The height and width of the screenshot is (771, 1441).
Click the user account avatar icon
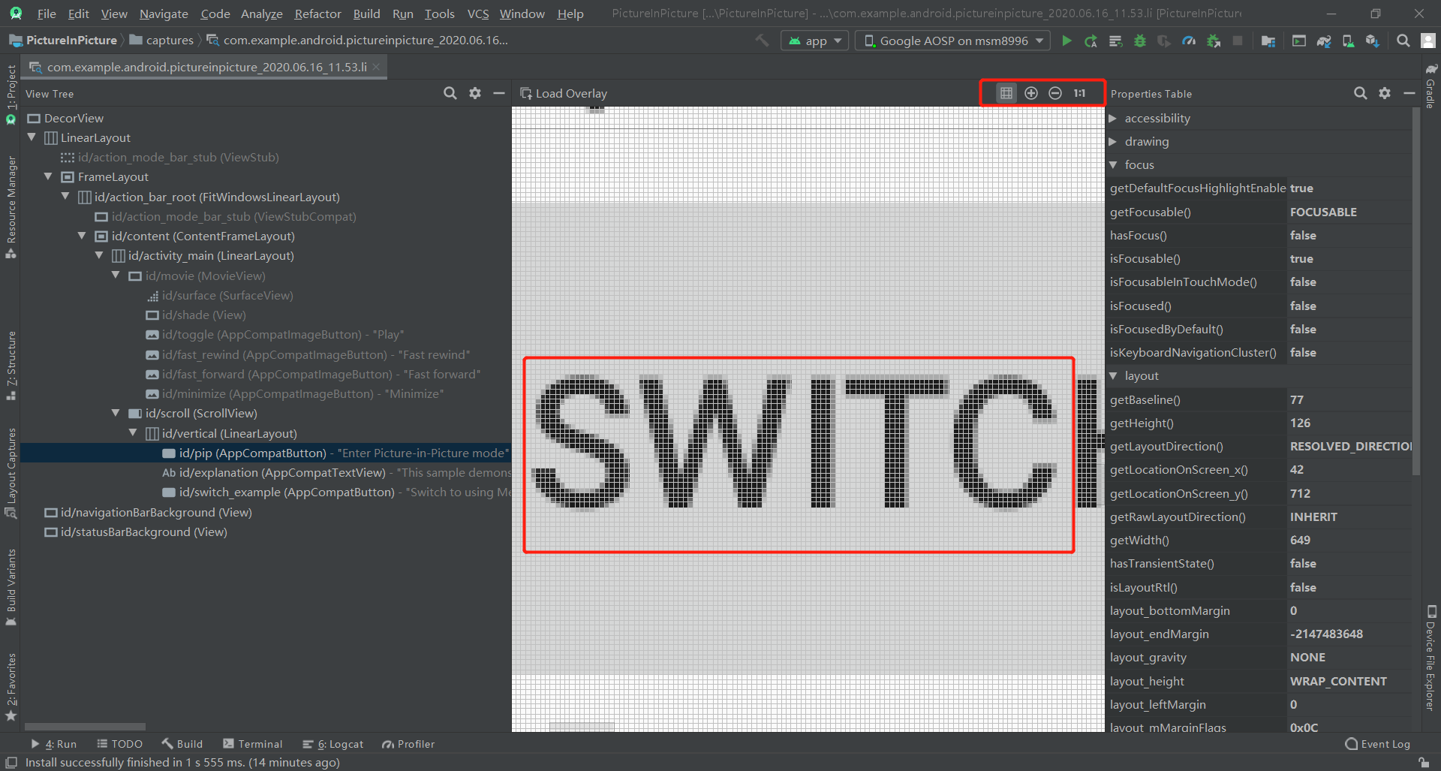1427,41
